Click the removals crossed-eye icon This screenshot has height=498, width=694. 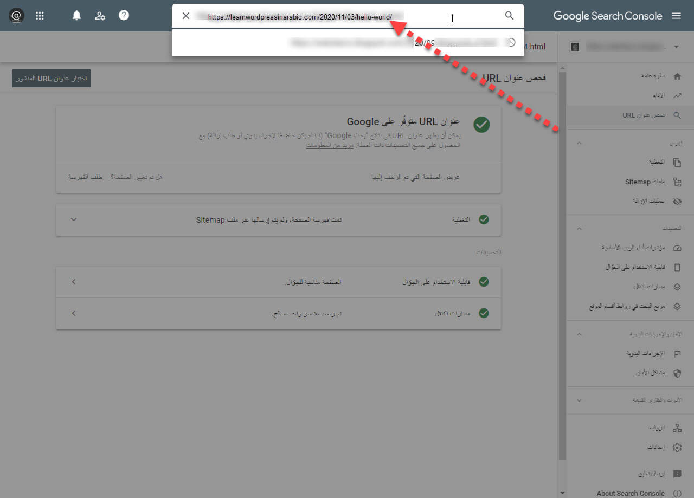click(x=677, y=201)
